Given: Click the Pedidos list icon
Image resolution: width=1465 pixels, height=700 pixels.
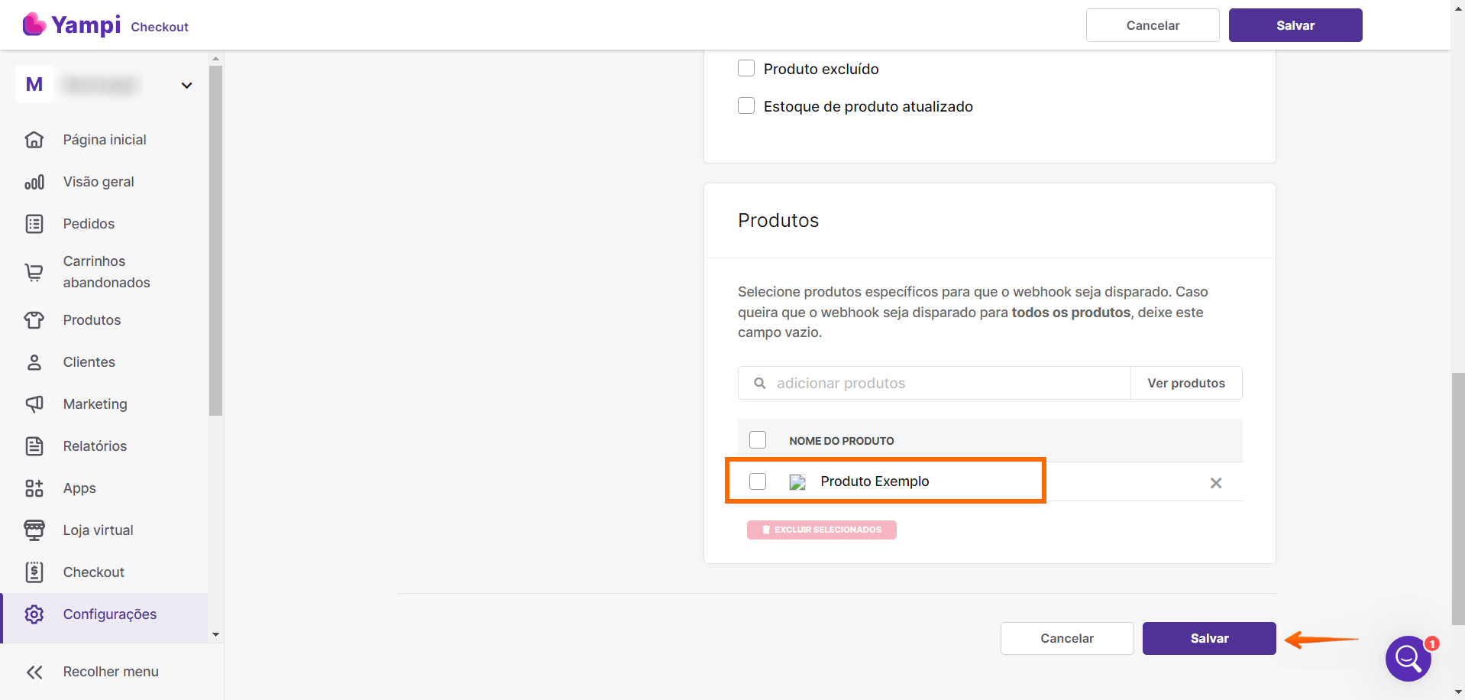Looking at the screenshot, I should click(34, 224).
